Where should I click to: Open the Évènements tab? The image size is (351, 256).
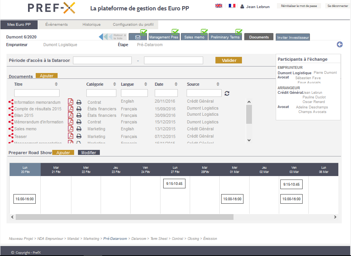coord(56,25)
